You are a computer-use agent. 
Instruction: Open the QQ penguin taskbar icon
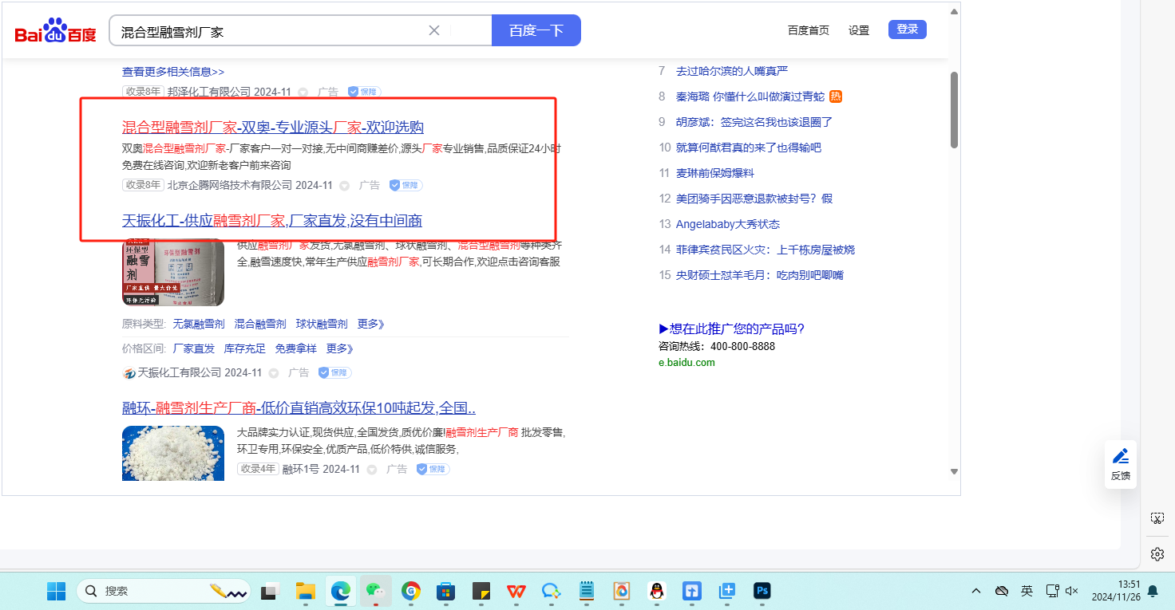pos(656,591)
